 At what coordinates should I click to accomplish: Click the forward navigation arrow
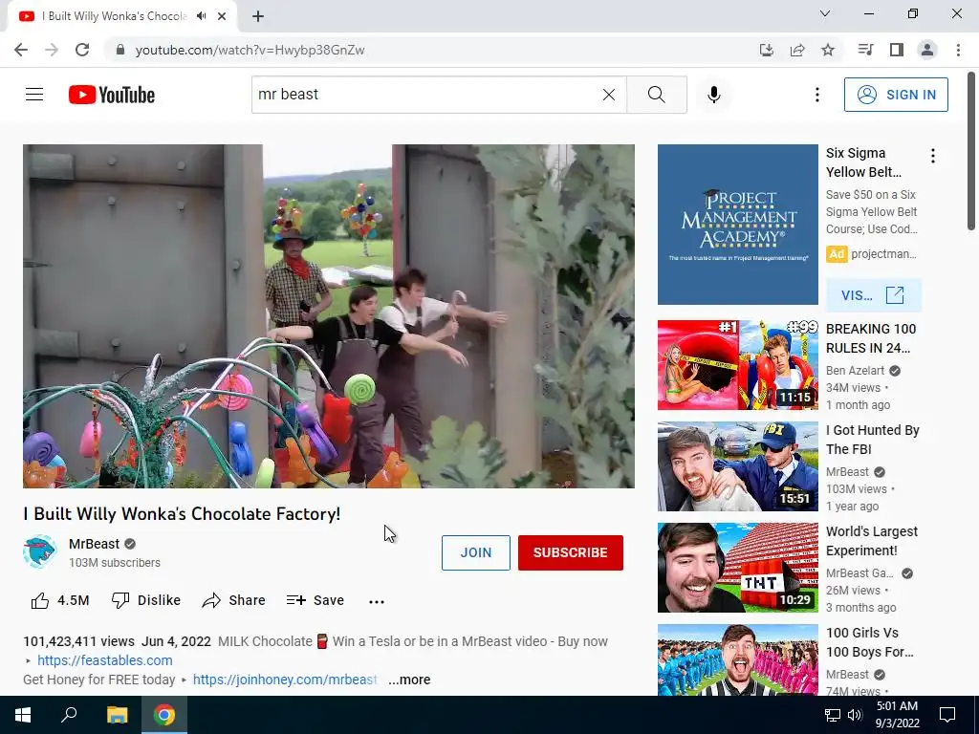pyautogui.click(x=52, y=50)
